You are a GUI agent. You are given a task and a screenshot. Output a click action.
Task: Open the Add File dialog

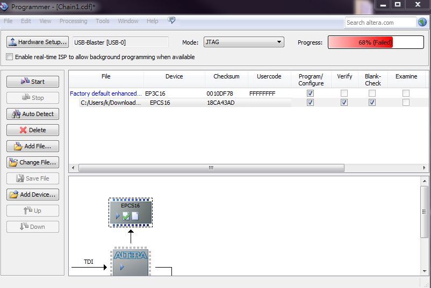click(33, 146)
